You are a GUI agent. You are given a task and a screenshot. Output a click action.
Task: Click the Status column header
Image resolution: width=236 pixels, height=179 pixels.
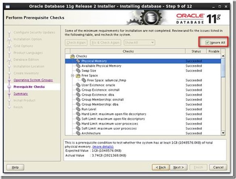pyautogui.click(x=196, y=51)
